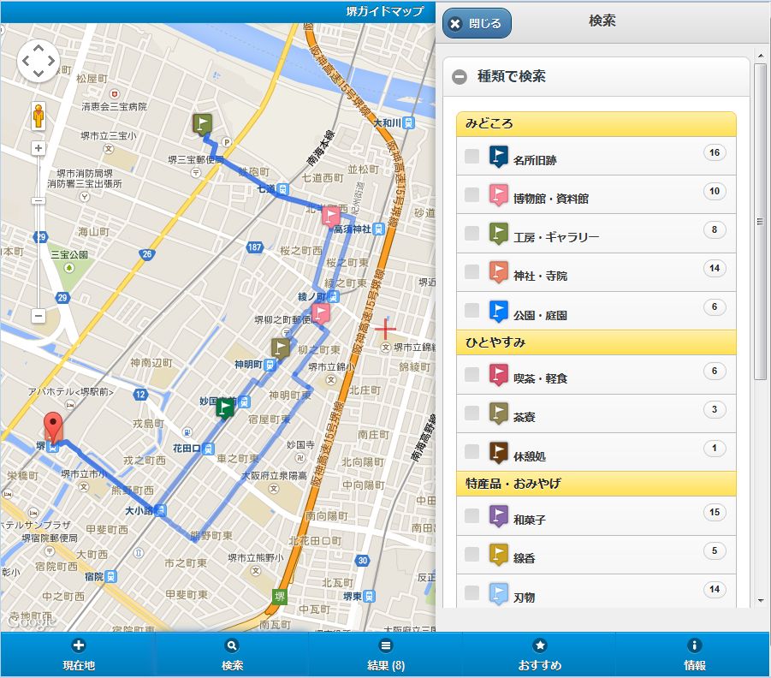771x678 pixels.
Task: Select the pink flag marker near 綾ノ町
Action: (321, 312)
